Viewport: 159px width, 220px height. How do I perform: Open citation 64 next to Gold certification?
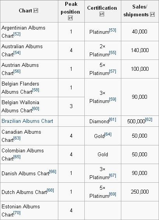pos(108,134)
